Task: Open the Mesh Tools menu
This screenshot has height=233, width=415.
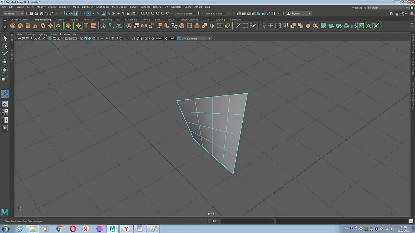Action: click(x=102, y=7)
